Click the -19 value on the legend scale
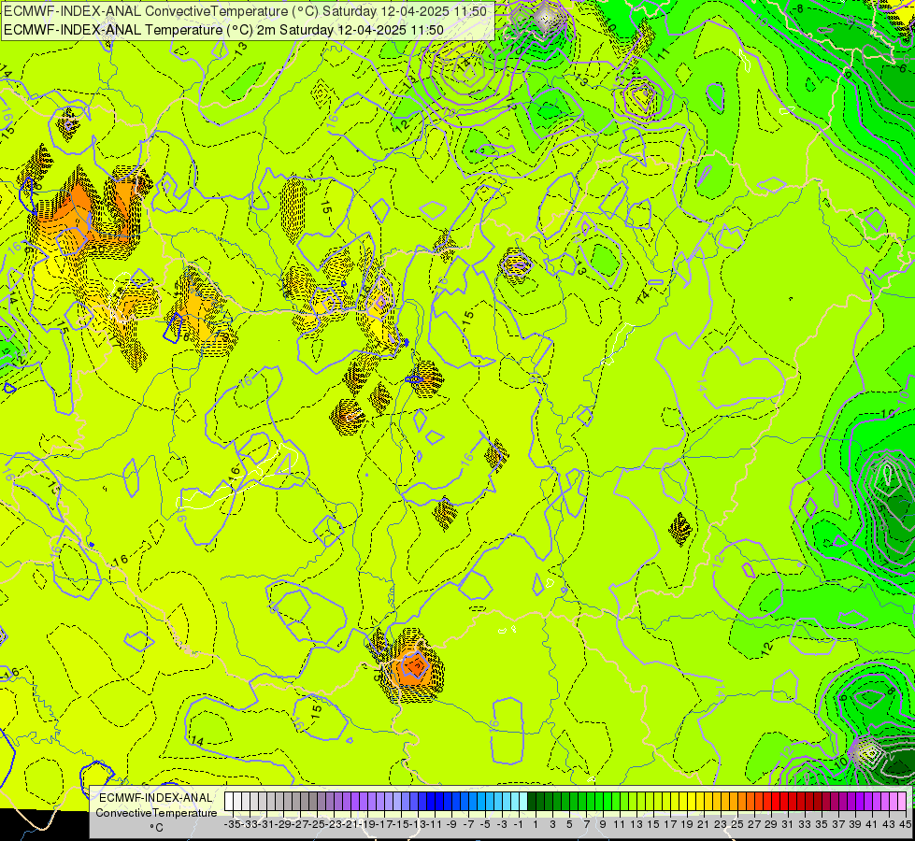Screen dimensions: 915x841 tap(367, 825)
